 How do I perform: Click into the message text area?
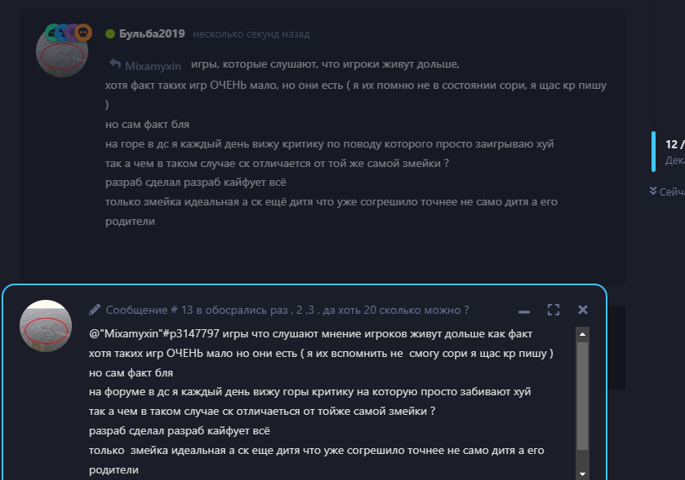coord(332,402)
